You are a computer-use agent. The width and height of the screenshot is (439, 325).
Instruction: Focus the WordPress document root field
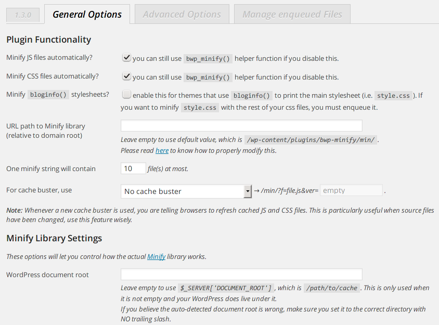[x=241, y=275]
